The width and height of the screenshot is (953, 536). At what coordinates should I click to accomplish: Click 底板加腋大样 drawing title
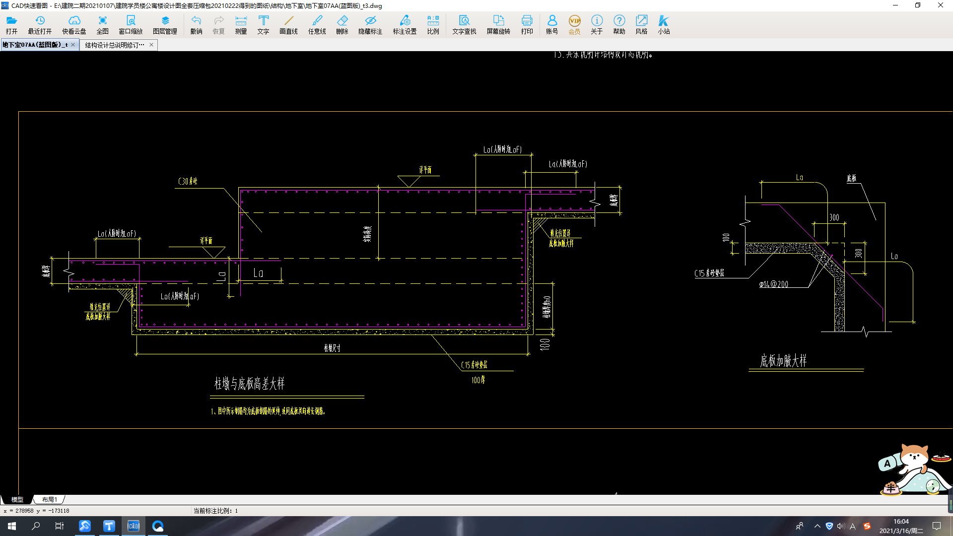(783, 360)
